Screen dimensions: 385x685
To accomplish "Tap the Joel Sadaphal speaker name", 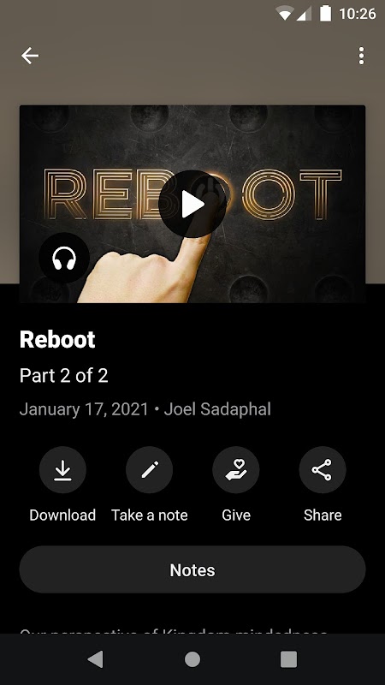I will 217,409.
